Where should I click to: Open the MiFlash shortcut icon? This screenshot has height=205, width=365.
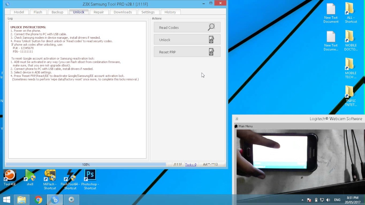(x=50, y=180)
